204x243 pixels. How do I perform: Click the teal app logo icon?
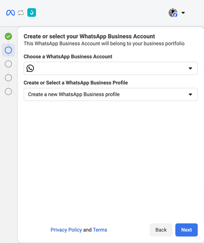pos(32,13)
